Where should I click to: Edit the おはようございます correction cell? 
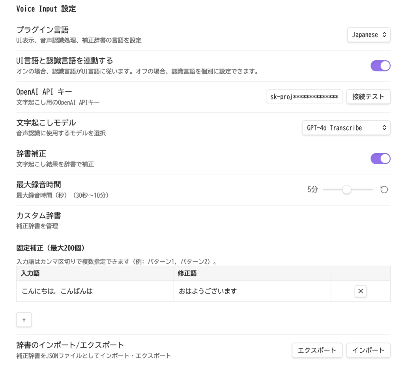coord(252,291)
